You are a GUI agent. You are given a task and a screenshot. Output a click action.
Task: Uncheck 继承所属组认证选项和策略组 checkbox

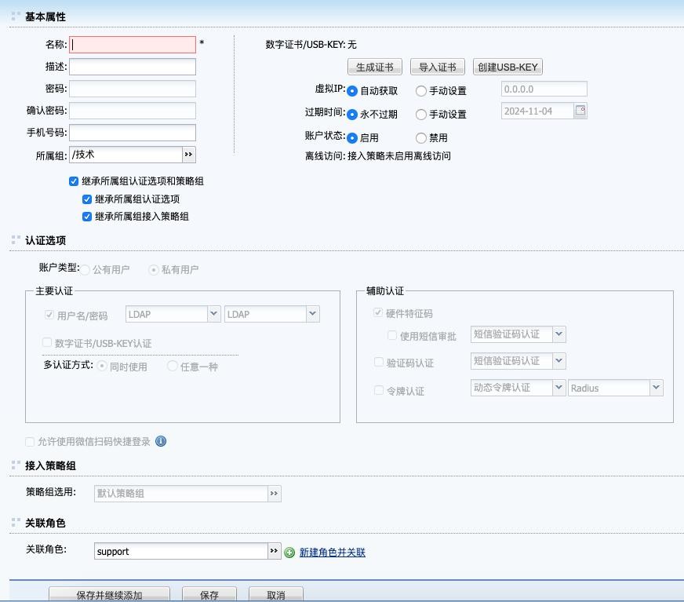pyautogui.click(x=74, y=181)
